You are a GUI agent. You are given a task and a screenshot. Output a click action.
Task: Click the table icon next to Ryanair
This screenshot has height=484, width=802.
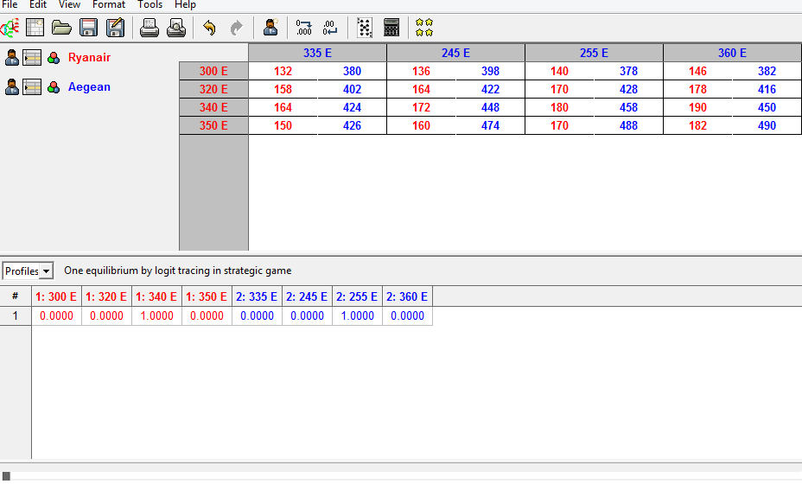32,58
